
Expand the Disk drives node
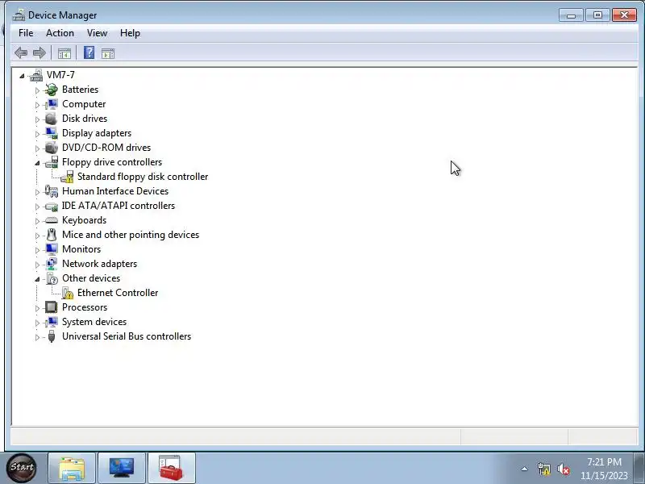(37, 119)
